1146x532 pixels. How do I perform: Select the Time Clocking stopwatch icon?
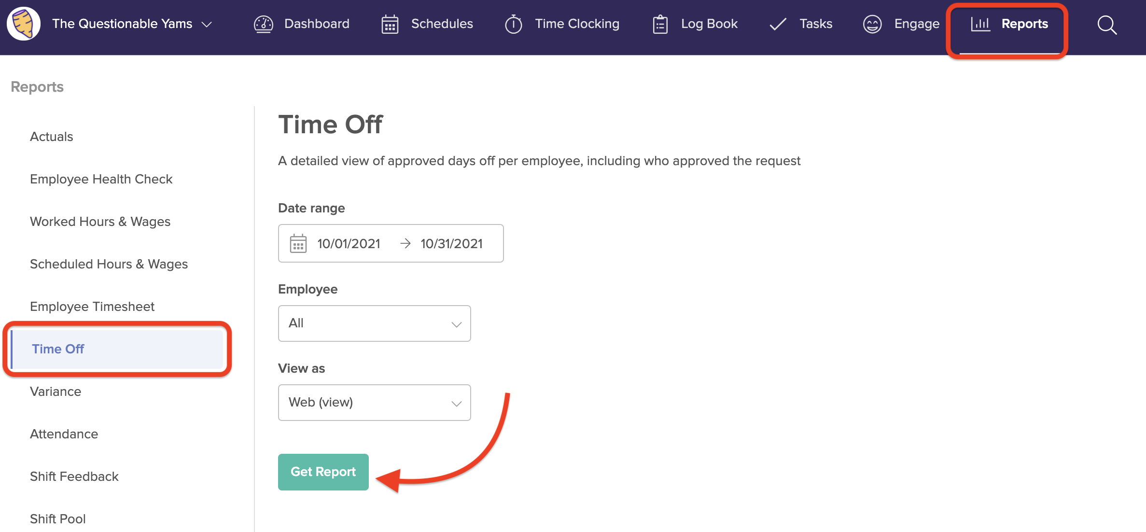pyautogui.click(x=513, y=24)
